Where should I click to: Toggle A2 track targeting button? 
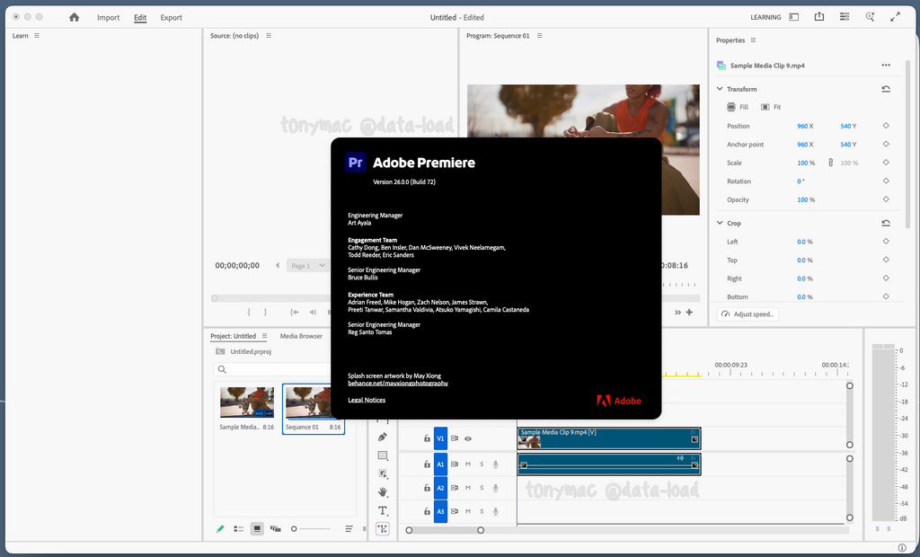[x=440, y=488]
